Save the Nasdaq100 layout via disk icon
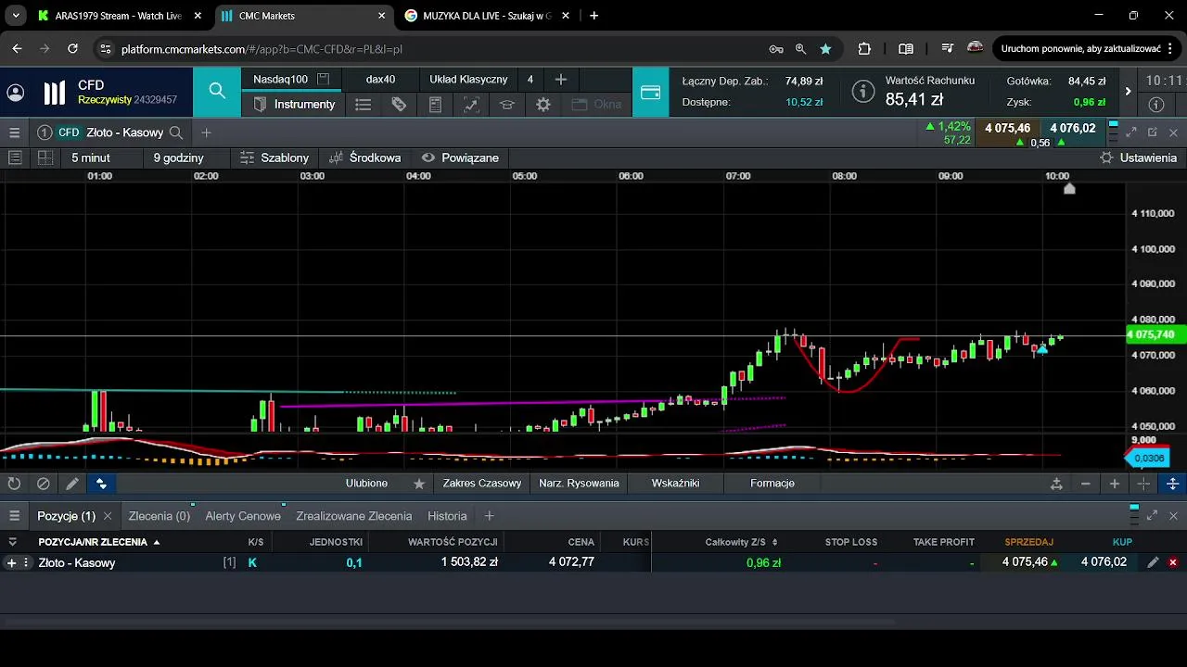The width and height of the screenshot is (1187, 667). 323,80
